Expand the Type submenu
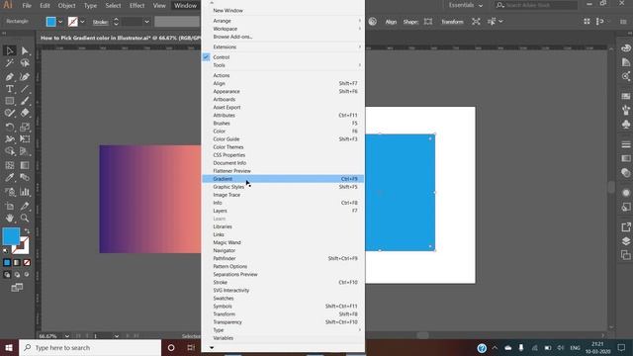 click(283, 329)
